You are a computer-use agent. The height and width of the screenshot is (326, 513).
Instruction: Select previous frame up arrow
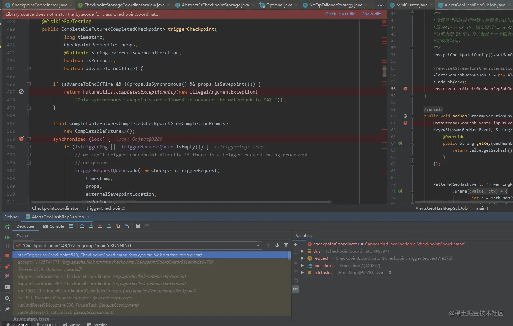pos(268,245)
